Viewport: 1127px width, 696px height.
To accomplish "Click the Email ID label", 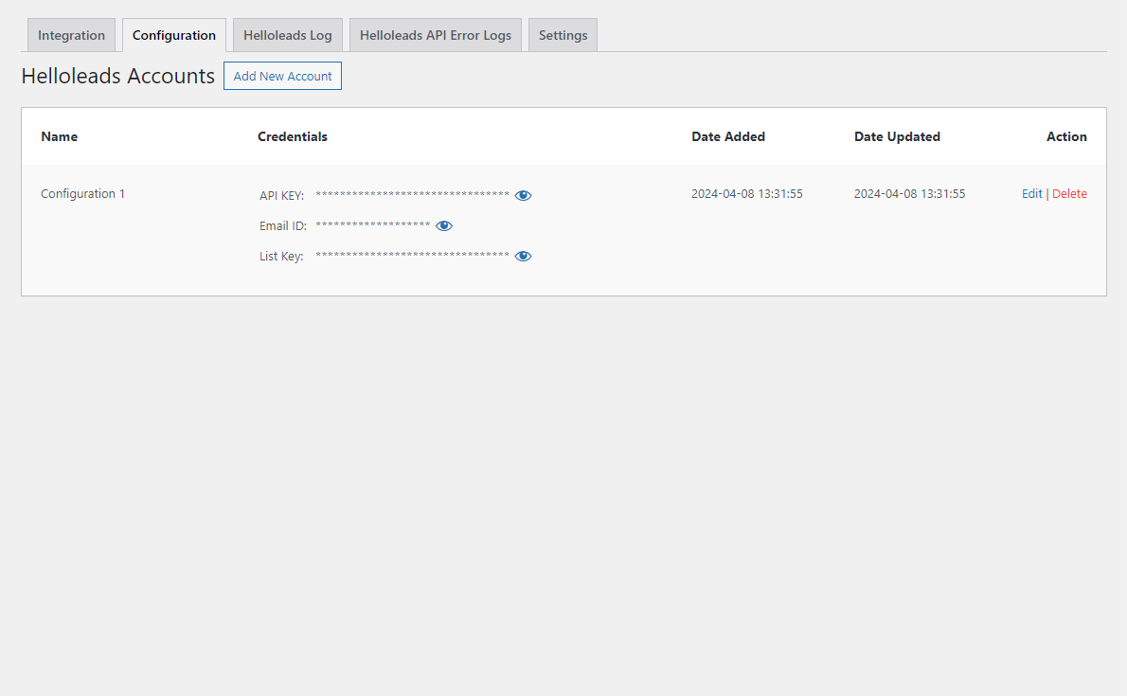I will pyautogui.click(x=283, y=225).
